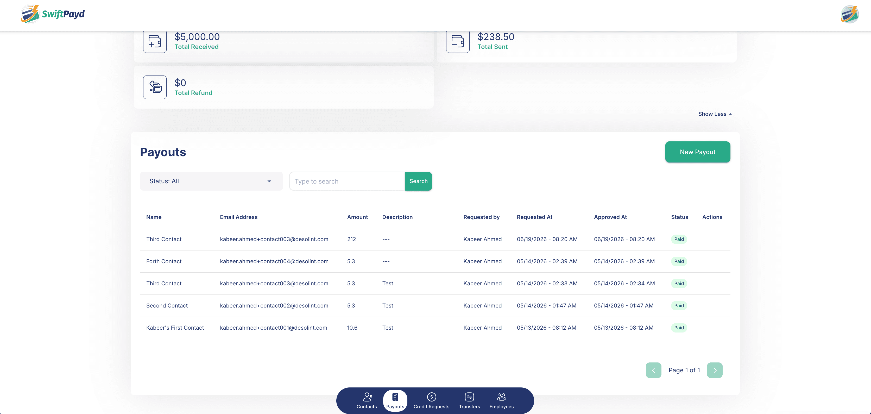
Task: Click the contact001 email address
Action: (x=274, y=328)
